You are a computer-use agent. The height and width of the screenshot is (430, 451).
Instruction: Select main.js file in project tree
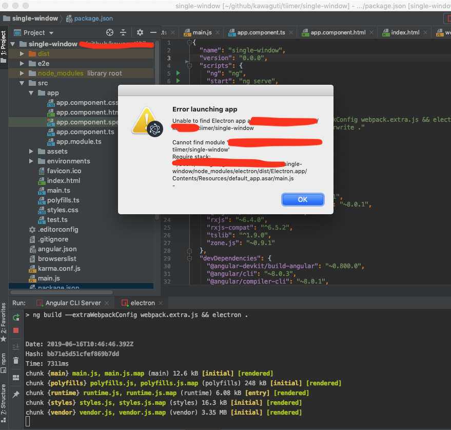49,279
